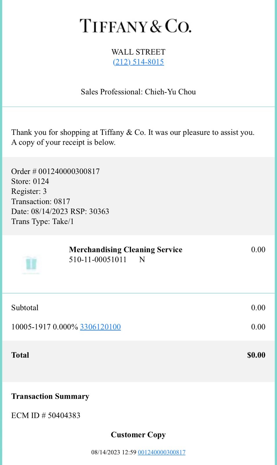Open the 3306120100 link

[x=100, y=327]
